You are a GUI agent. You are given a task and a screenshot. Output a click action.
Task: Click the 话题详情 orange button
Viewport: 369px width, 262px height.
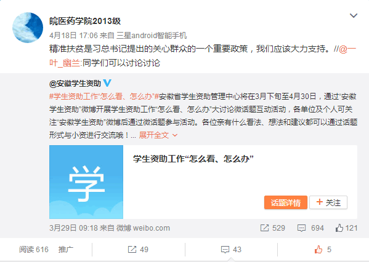(286, 202)
